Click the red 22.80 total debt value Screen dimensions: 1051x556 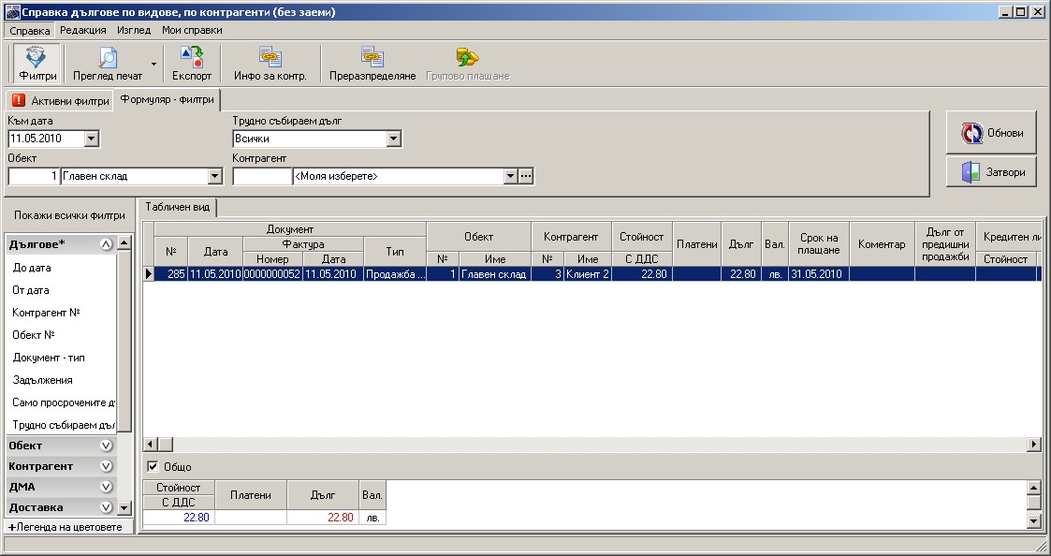[341, 517]
